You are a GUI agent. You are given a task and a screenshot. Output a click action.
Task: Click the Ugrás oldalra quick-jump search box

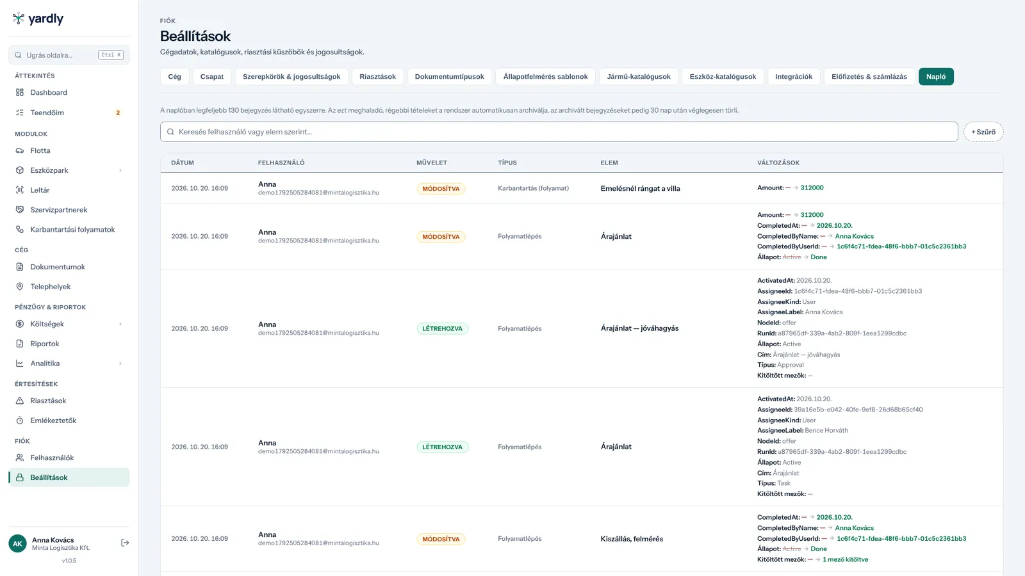coord(69,55)
